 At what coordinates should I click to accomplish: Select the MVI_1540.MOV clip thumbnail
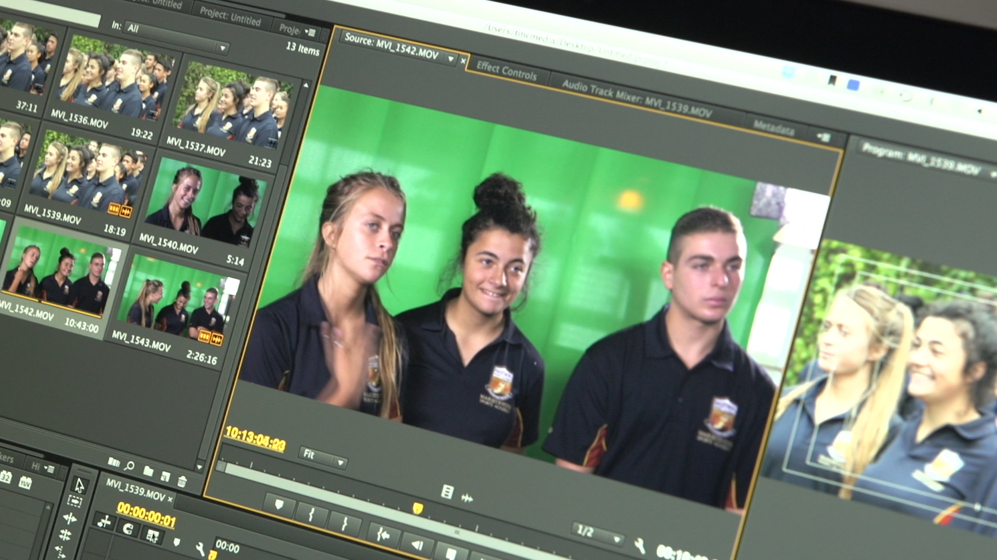(x=206, y=202)
